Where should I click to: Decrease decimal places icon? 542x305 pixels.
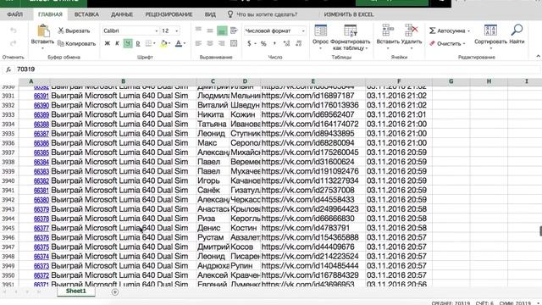(x=299, y=43)
